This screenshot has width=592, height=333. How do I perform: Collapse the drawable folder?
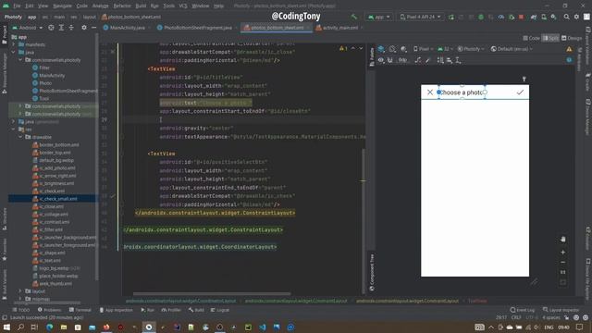click(20, 137)
